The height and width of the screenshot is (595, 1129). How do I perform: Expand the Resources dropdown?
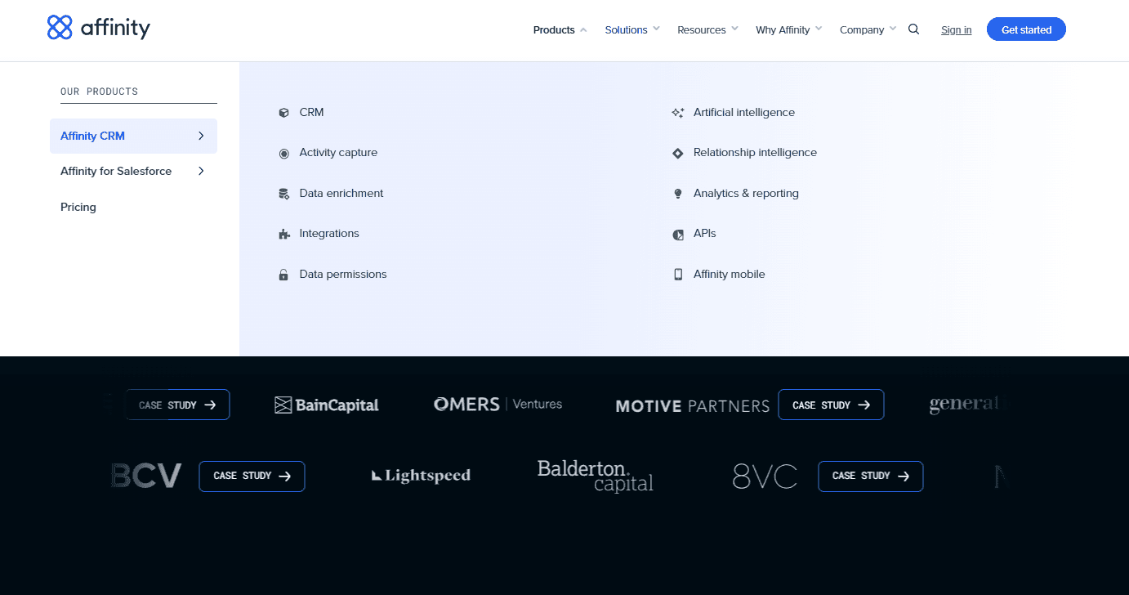point(707,29)
